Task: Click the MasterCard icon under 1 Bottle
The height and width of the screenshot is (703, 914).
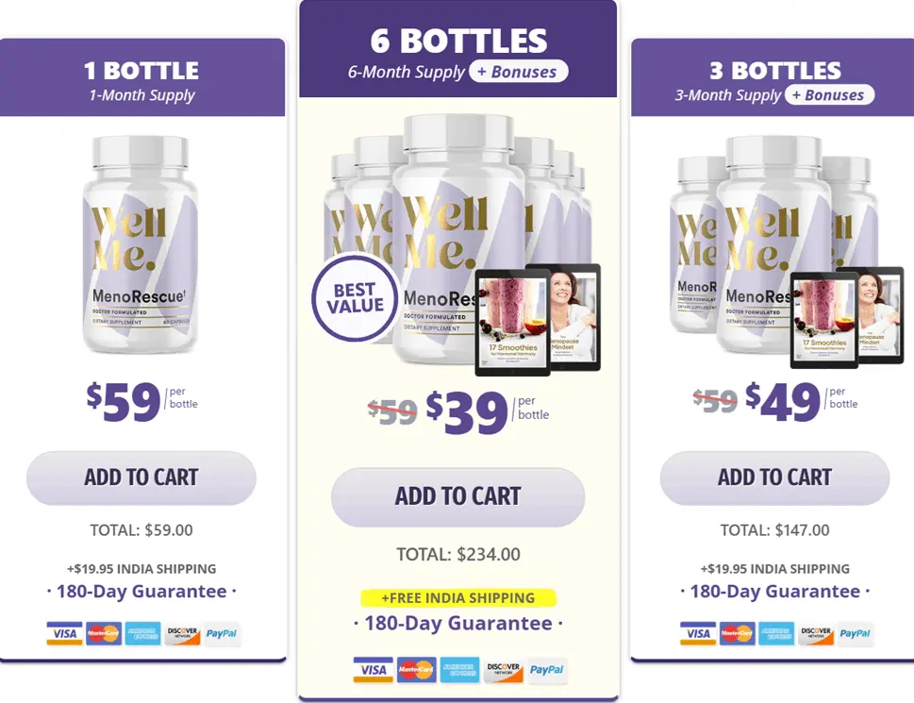Action: point(103,633)
